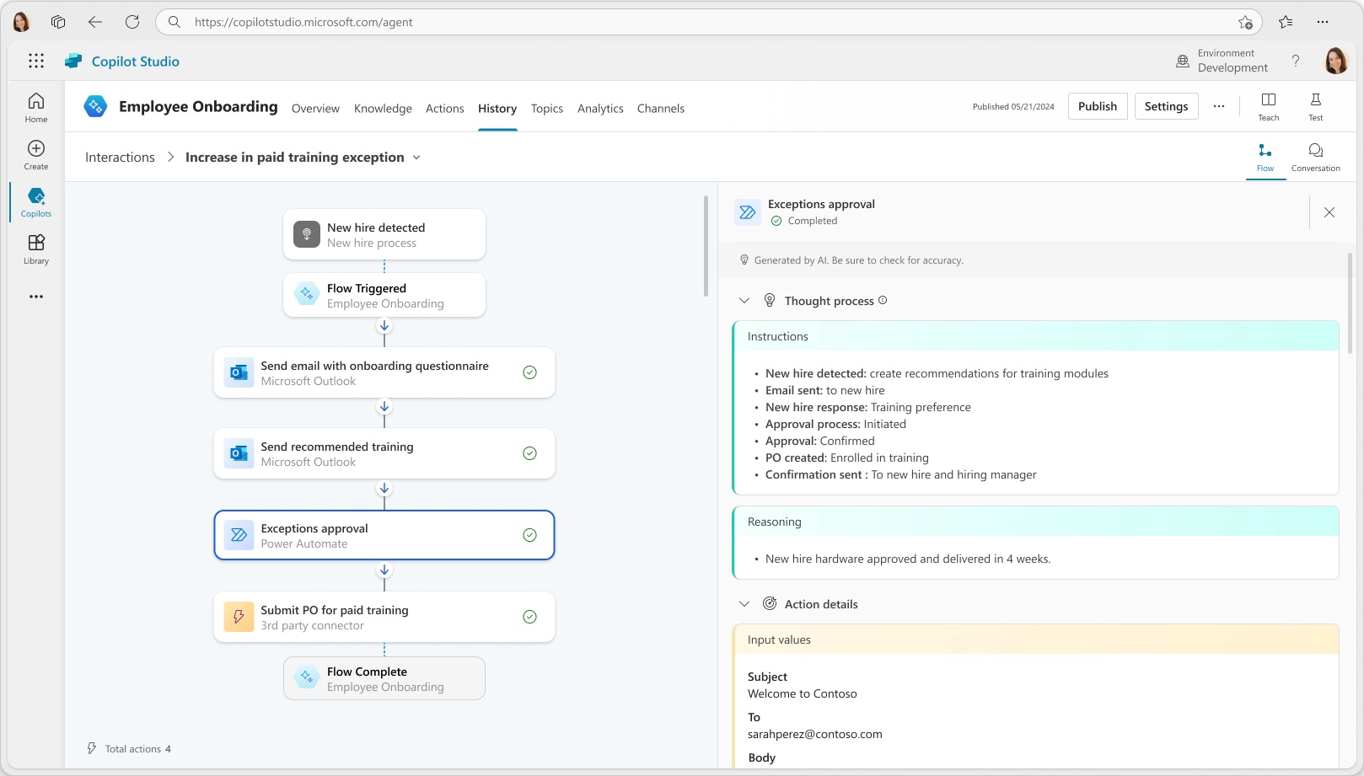The height and width of the screenshot is (776, 1364).
Task: Click the flow canvas vertical scrollbar
Action: click(x=706, y=246)
